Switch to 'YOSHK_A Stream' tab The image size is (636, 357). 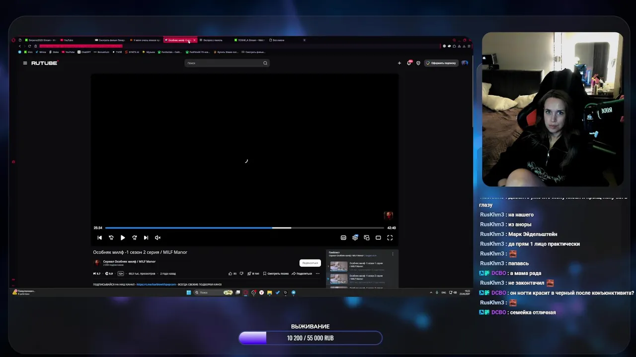click(x=250, y=40)
